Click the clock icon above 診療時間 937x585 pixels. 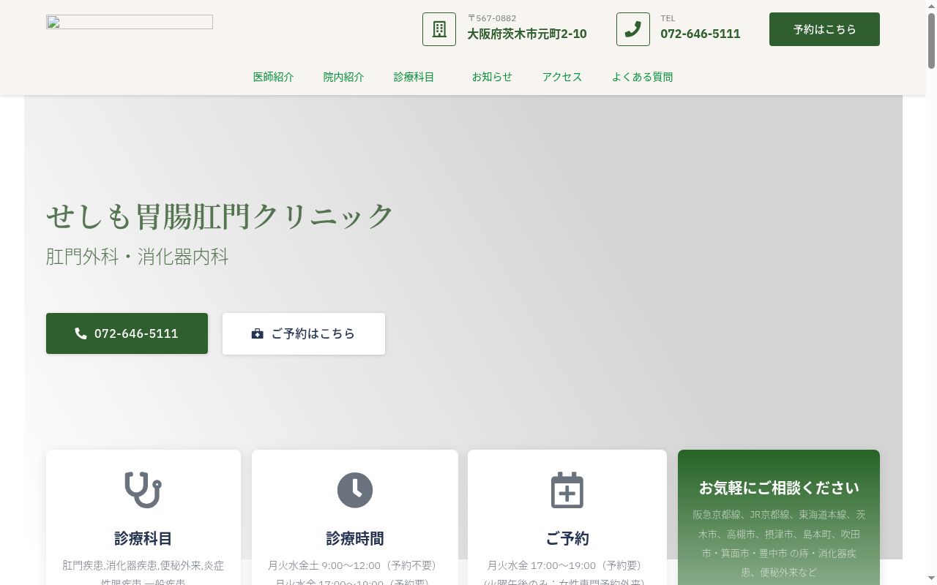355,490
